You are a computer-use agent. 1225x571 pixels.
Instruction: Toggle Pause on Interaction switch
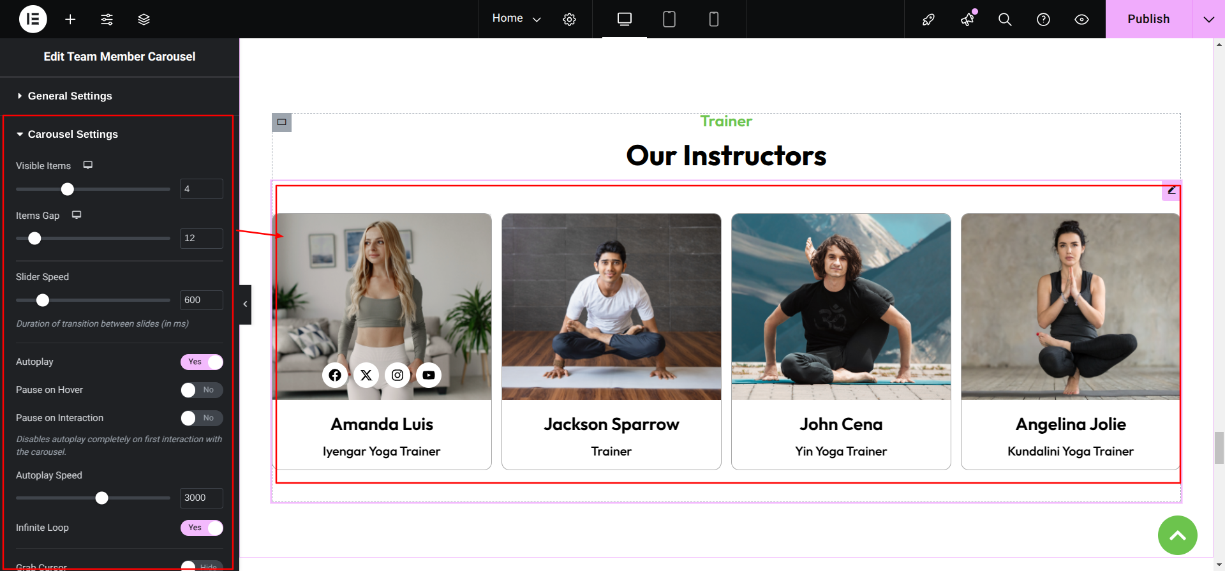point(202,418)
